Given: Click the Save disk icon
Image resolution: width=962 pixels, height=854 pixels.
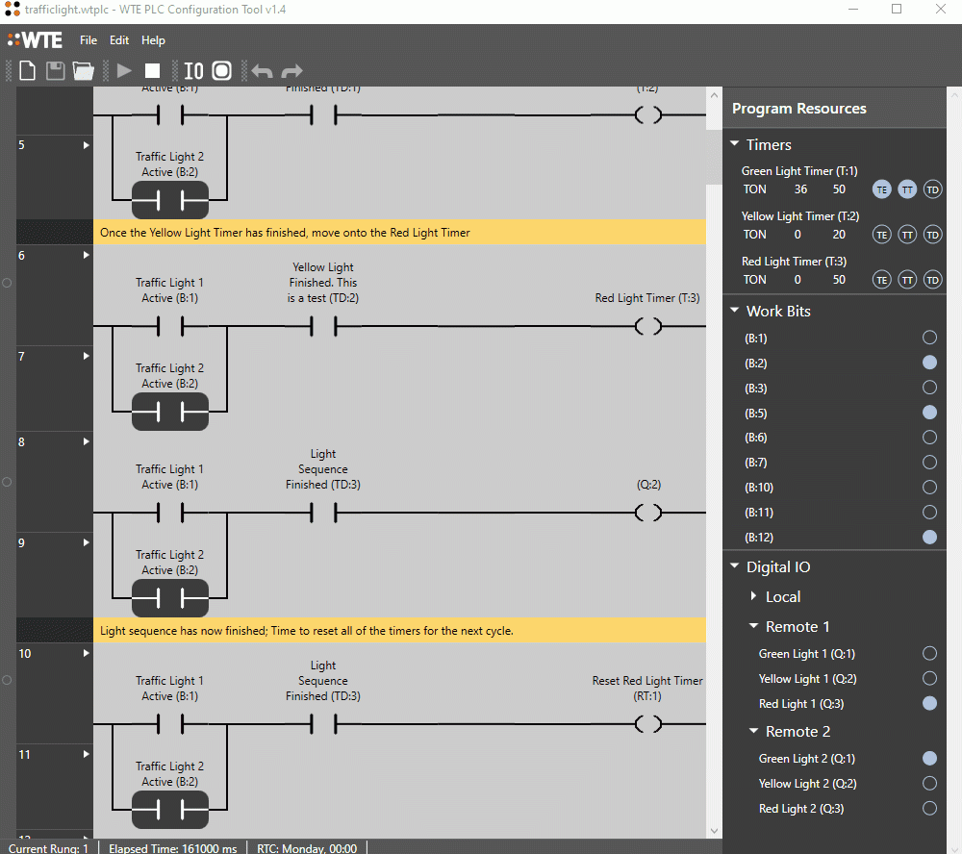Looking at the screenshot, I should (55, 70).
